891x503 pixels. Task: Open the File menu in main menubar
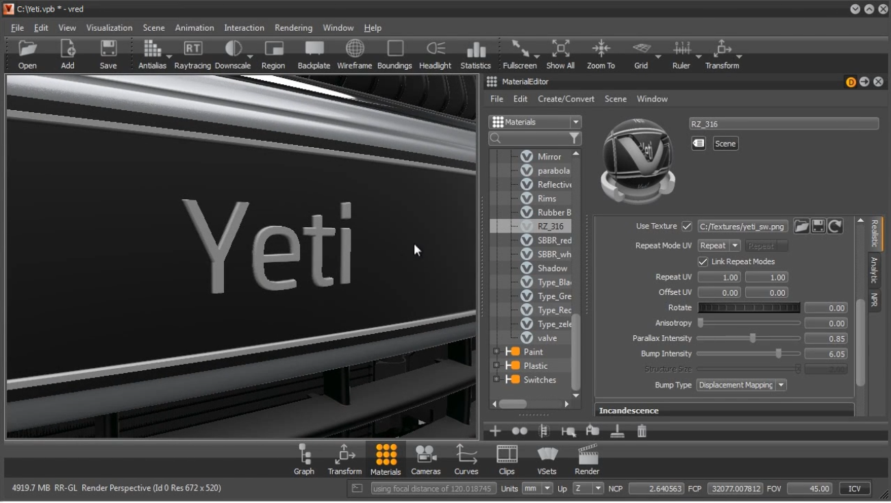click(17, 28)
